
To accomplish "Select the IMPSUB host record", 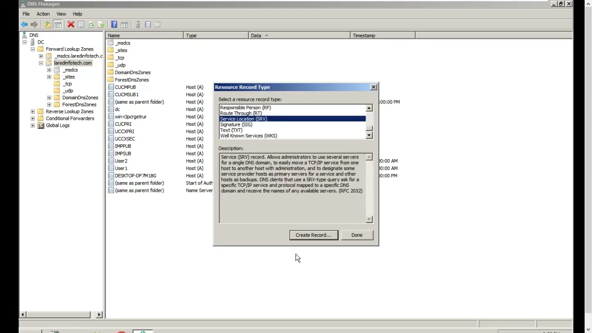I will pyautogui.click(x=123, y=154).
